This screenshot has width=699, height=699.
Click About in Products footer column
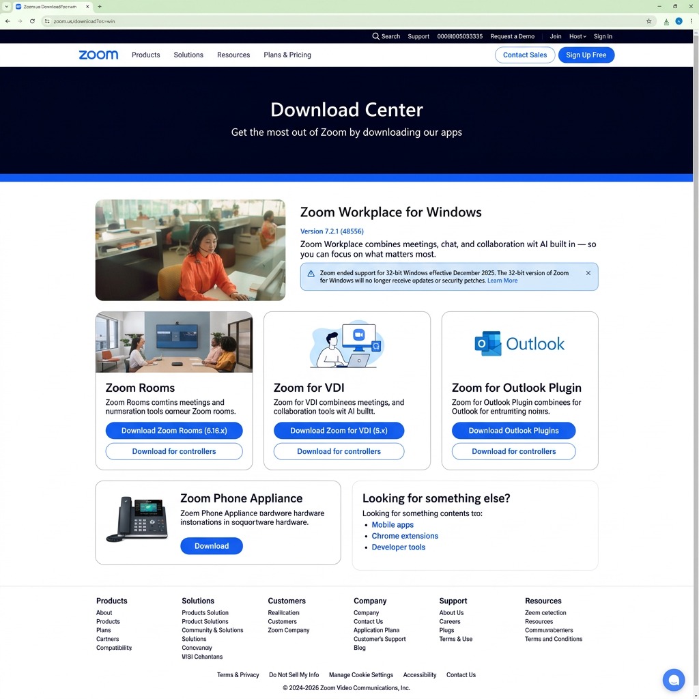coord(104,613)
